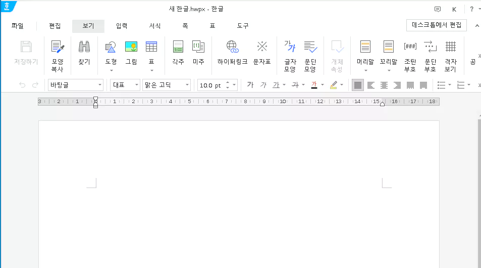Select justify alignment
The height and width of the screenshot is (268, 481).
[358, 85]
